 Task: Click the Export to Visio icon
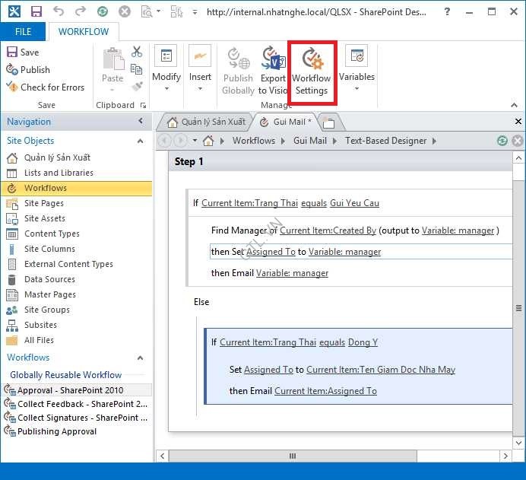[273, 59]
